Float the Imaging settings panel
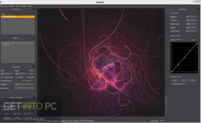Image resolution: width=201 pixels, height=123 pixels. (197, 9)
